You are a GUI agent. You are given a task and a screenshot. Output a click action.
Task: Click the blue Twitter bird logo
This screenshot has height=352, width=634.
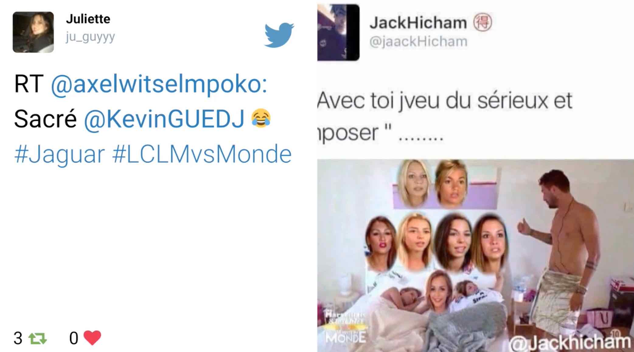pyautogui.click(x=279, y=35)
